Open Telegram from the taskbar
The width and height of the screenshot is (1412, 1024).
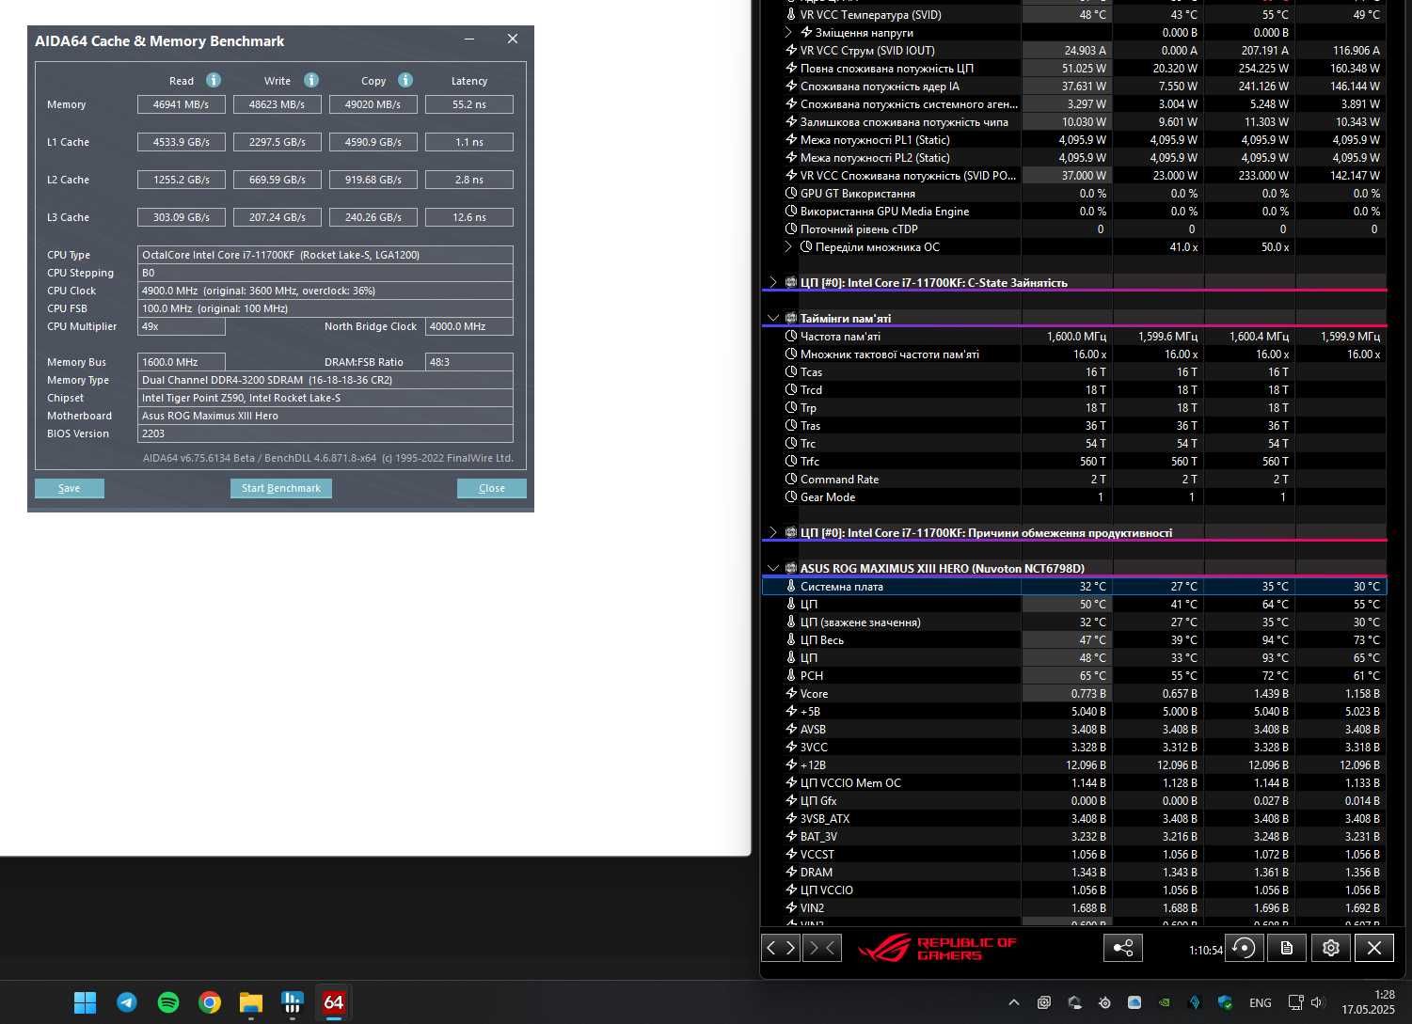[127, 1002]
